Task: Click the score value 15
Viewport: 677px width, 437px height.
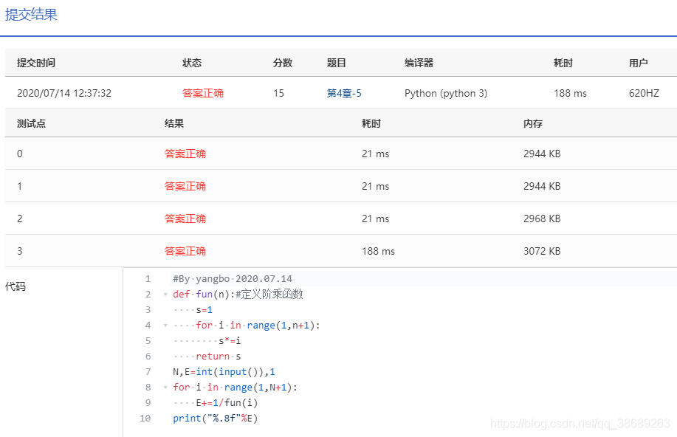Action: [x=278, y=93]
